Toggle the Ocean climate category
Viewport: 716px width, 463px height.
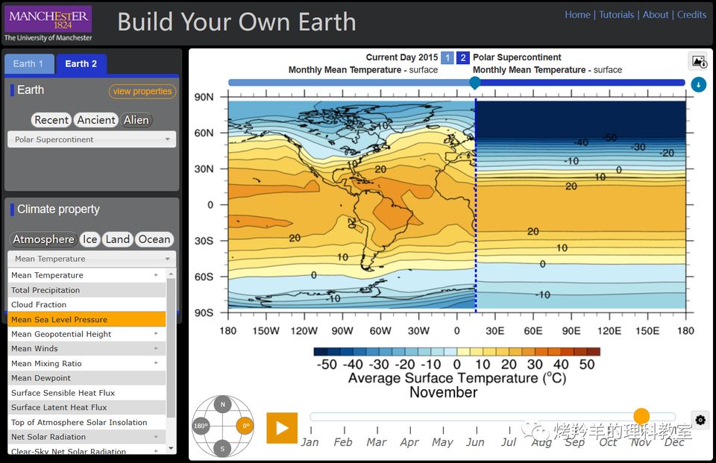[154, 239]
